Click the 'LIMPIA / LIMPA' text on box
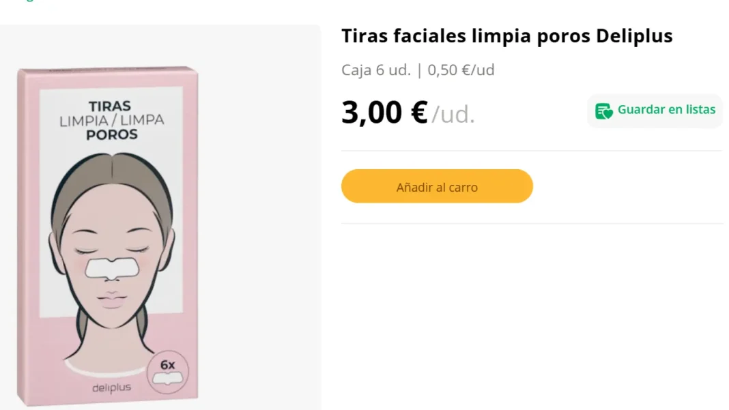729x410 pixels. pyautogui.click(x=112, y=121)
